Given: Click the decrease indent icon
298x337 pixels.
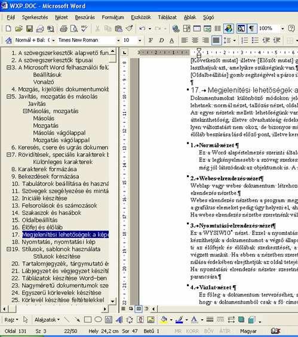Looking at the screenshot, I should click(266, 40).
